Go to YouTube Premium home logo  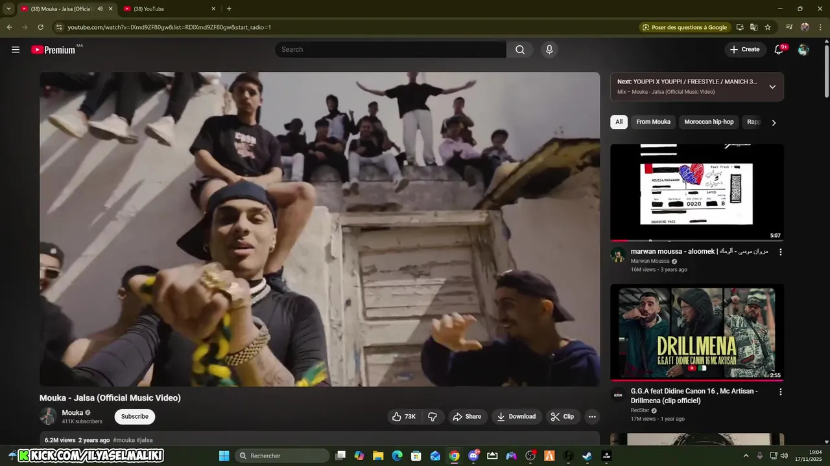[53, 50]
